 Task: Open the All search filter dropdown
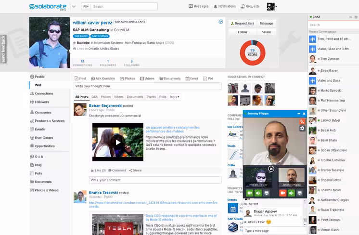tap(86, 6)
